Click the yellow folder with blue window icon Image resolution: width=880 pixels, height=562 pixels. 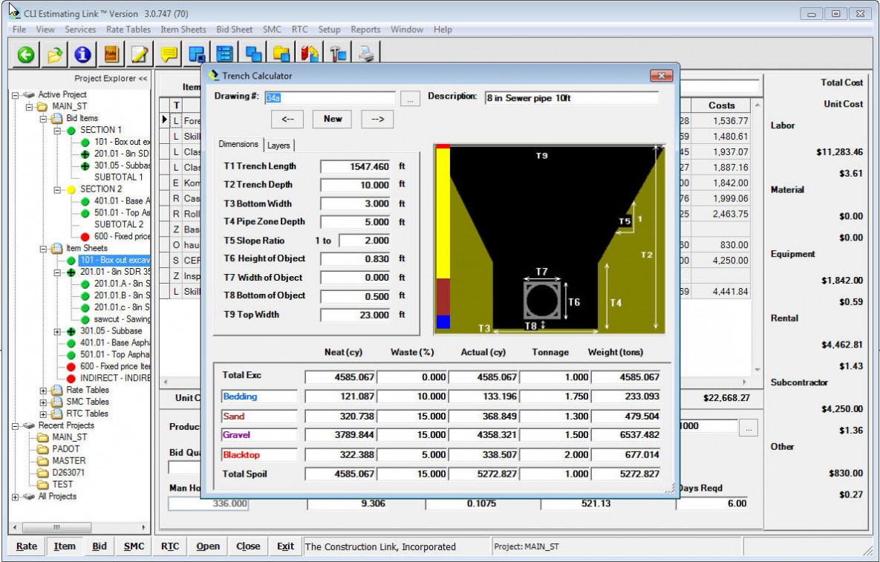(x=281, y=54)
